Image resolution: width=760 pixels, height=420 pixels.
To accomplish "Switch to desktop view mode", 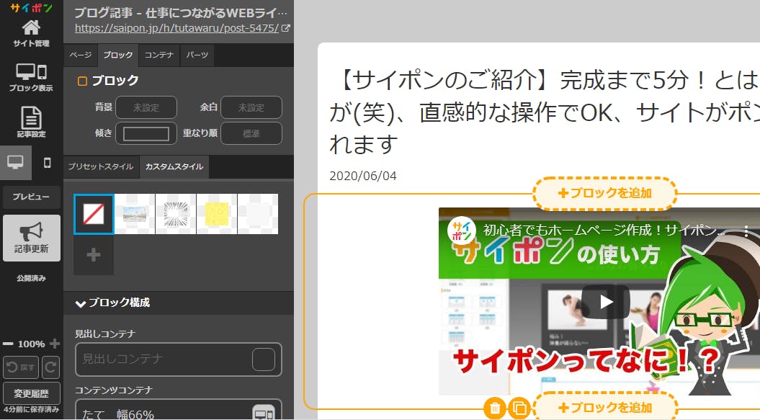I will pyautogui.click(x=15, y=163).
